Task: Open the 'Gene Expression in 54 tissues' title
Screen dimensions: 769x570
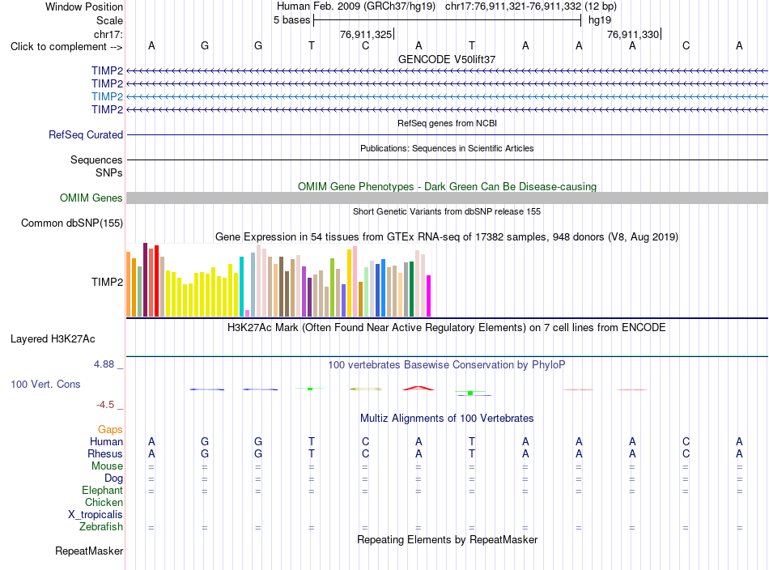Action: pos(447,237)
